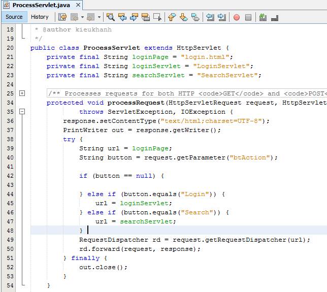The image size is (327, 292).
Task: Click "Search" string on line 46
Action: coord(197,212)
